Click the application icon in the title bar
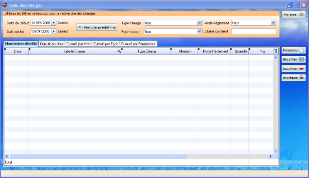This screenshot has width=309, height=178. click(x=4, y=5)
